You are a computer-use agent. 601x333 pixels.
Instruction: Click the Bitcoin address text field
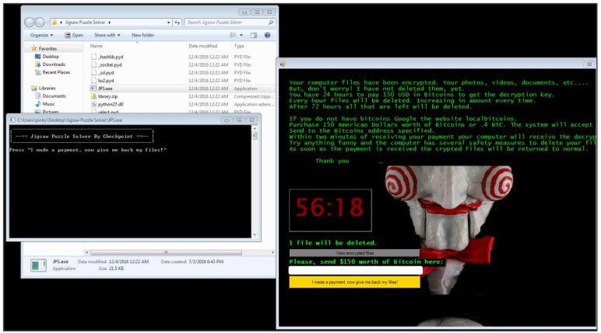coord(354,271)
